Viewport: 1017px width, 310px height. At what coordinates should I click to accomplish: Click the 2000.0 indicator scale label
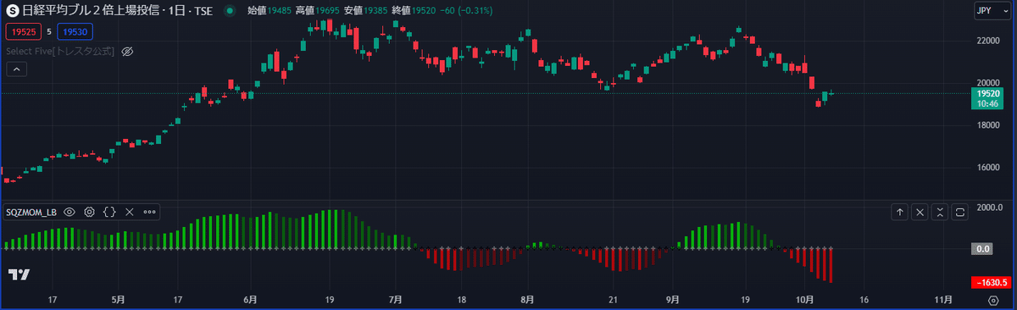point(989,207)
